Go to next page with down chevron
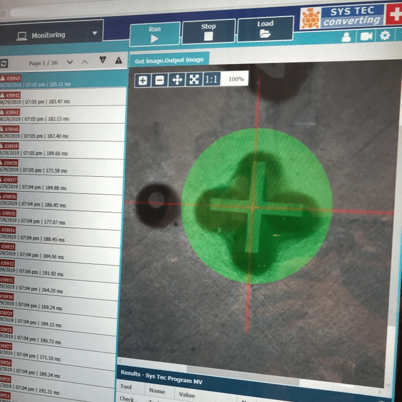The width and height of the screenshot is (402, 402). (x=70, y=62)
